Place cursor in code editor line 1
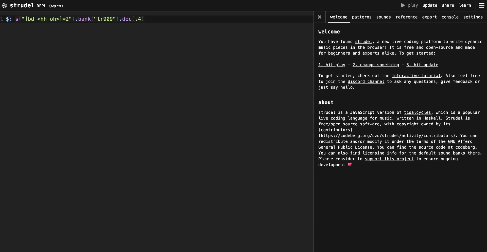Viewport: 487px width, 252px height. [x=157, y=19]
